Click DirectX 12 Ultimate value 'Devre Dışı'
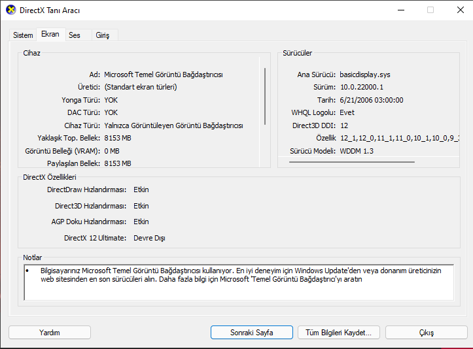 [x=149, y=238]
